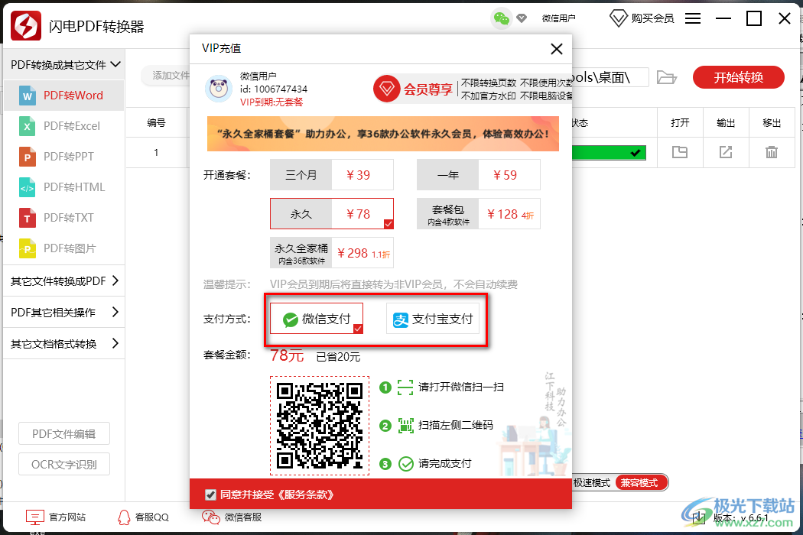The width and height of the screenshot is (803, 535).
Task: Select PDF转Excel in sidebar
Action: tap(64, 126)
